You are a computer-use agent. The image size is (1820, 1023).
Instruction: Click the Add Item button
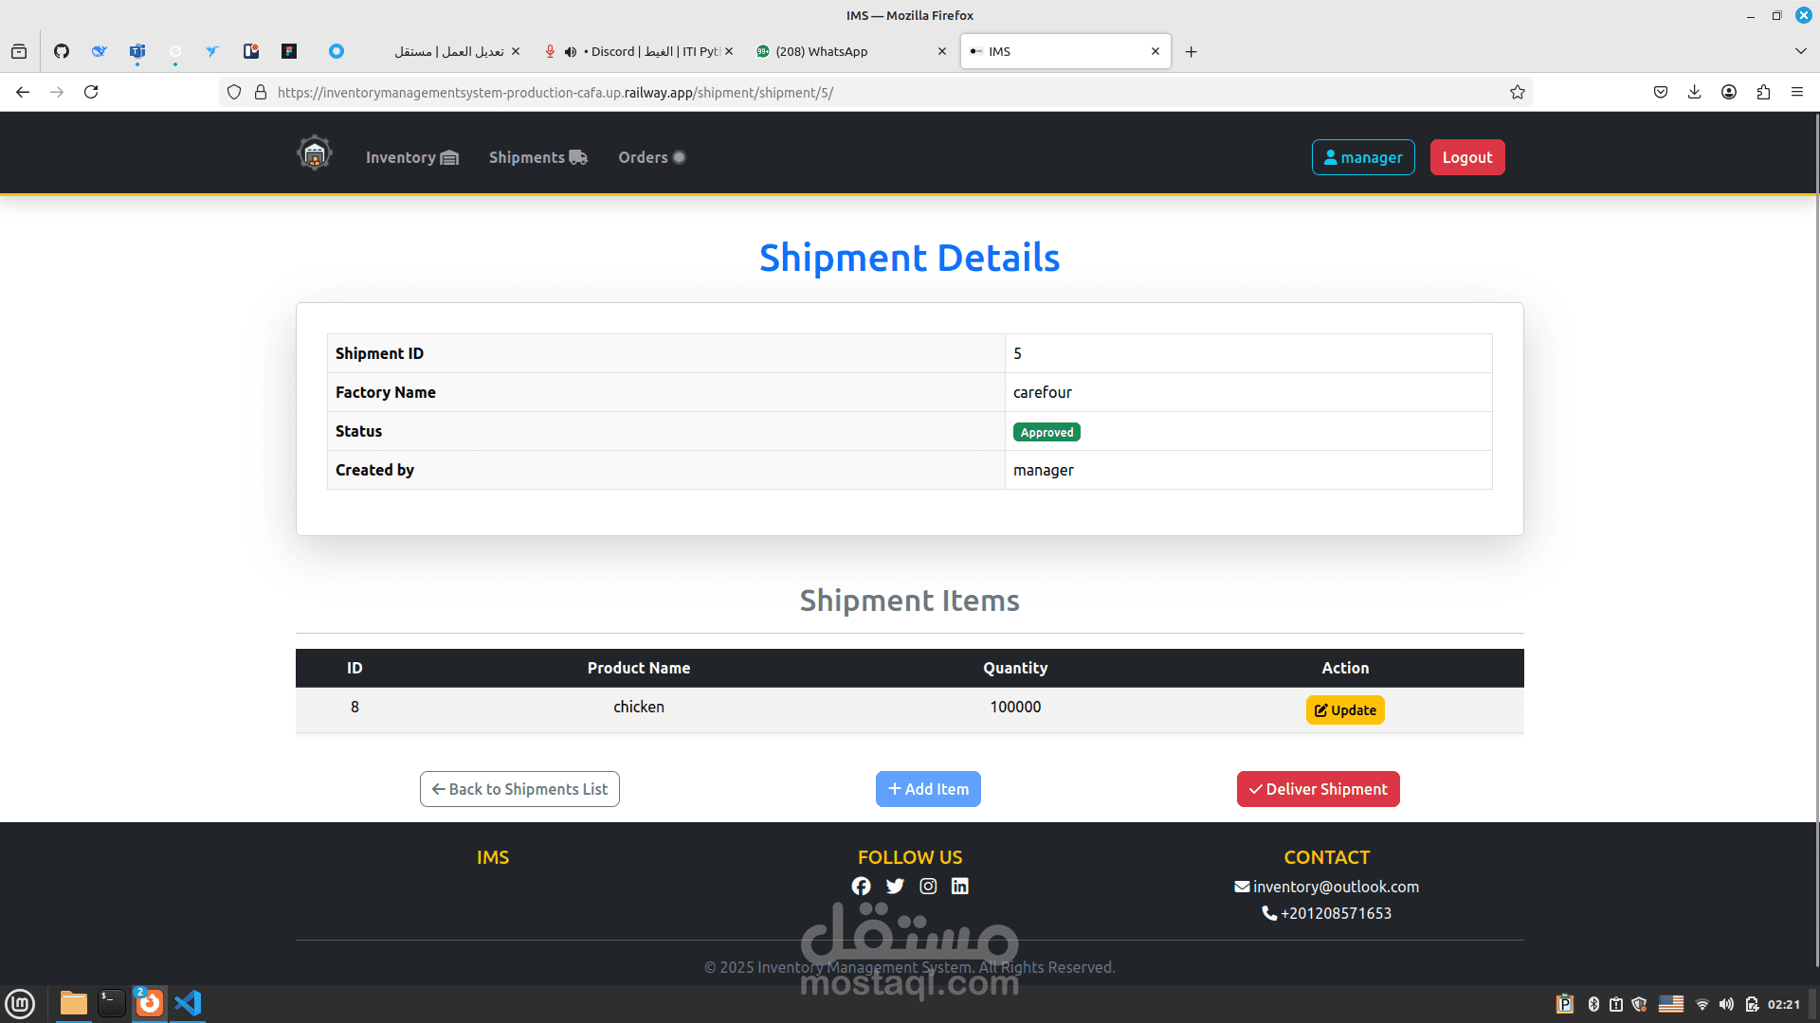pyautogui.click(x=928, y=789)
